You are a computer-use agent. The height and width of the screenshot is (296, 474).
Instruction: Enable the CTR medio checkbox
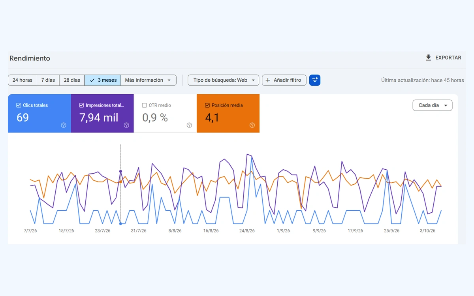144,105
